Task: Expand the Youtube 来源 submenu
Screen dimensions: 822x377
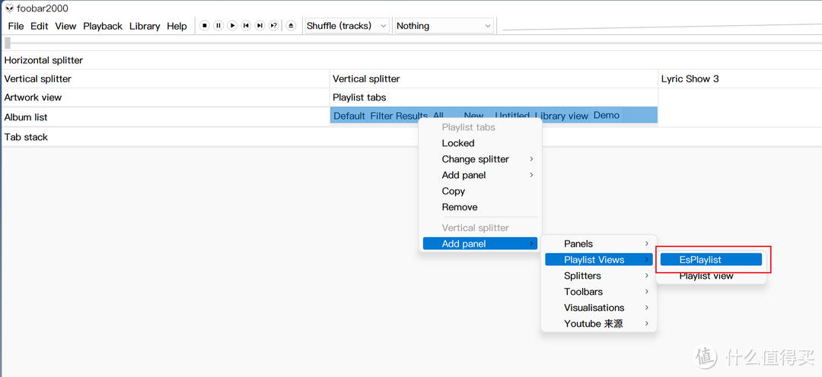Action: tap(599, 324)
